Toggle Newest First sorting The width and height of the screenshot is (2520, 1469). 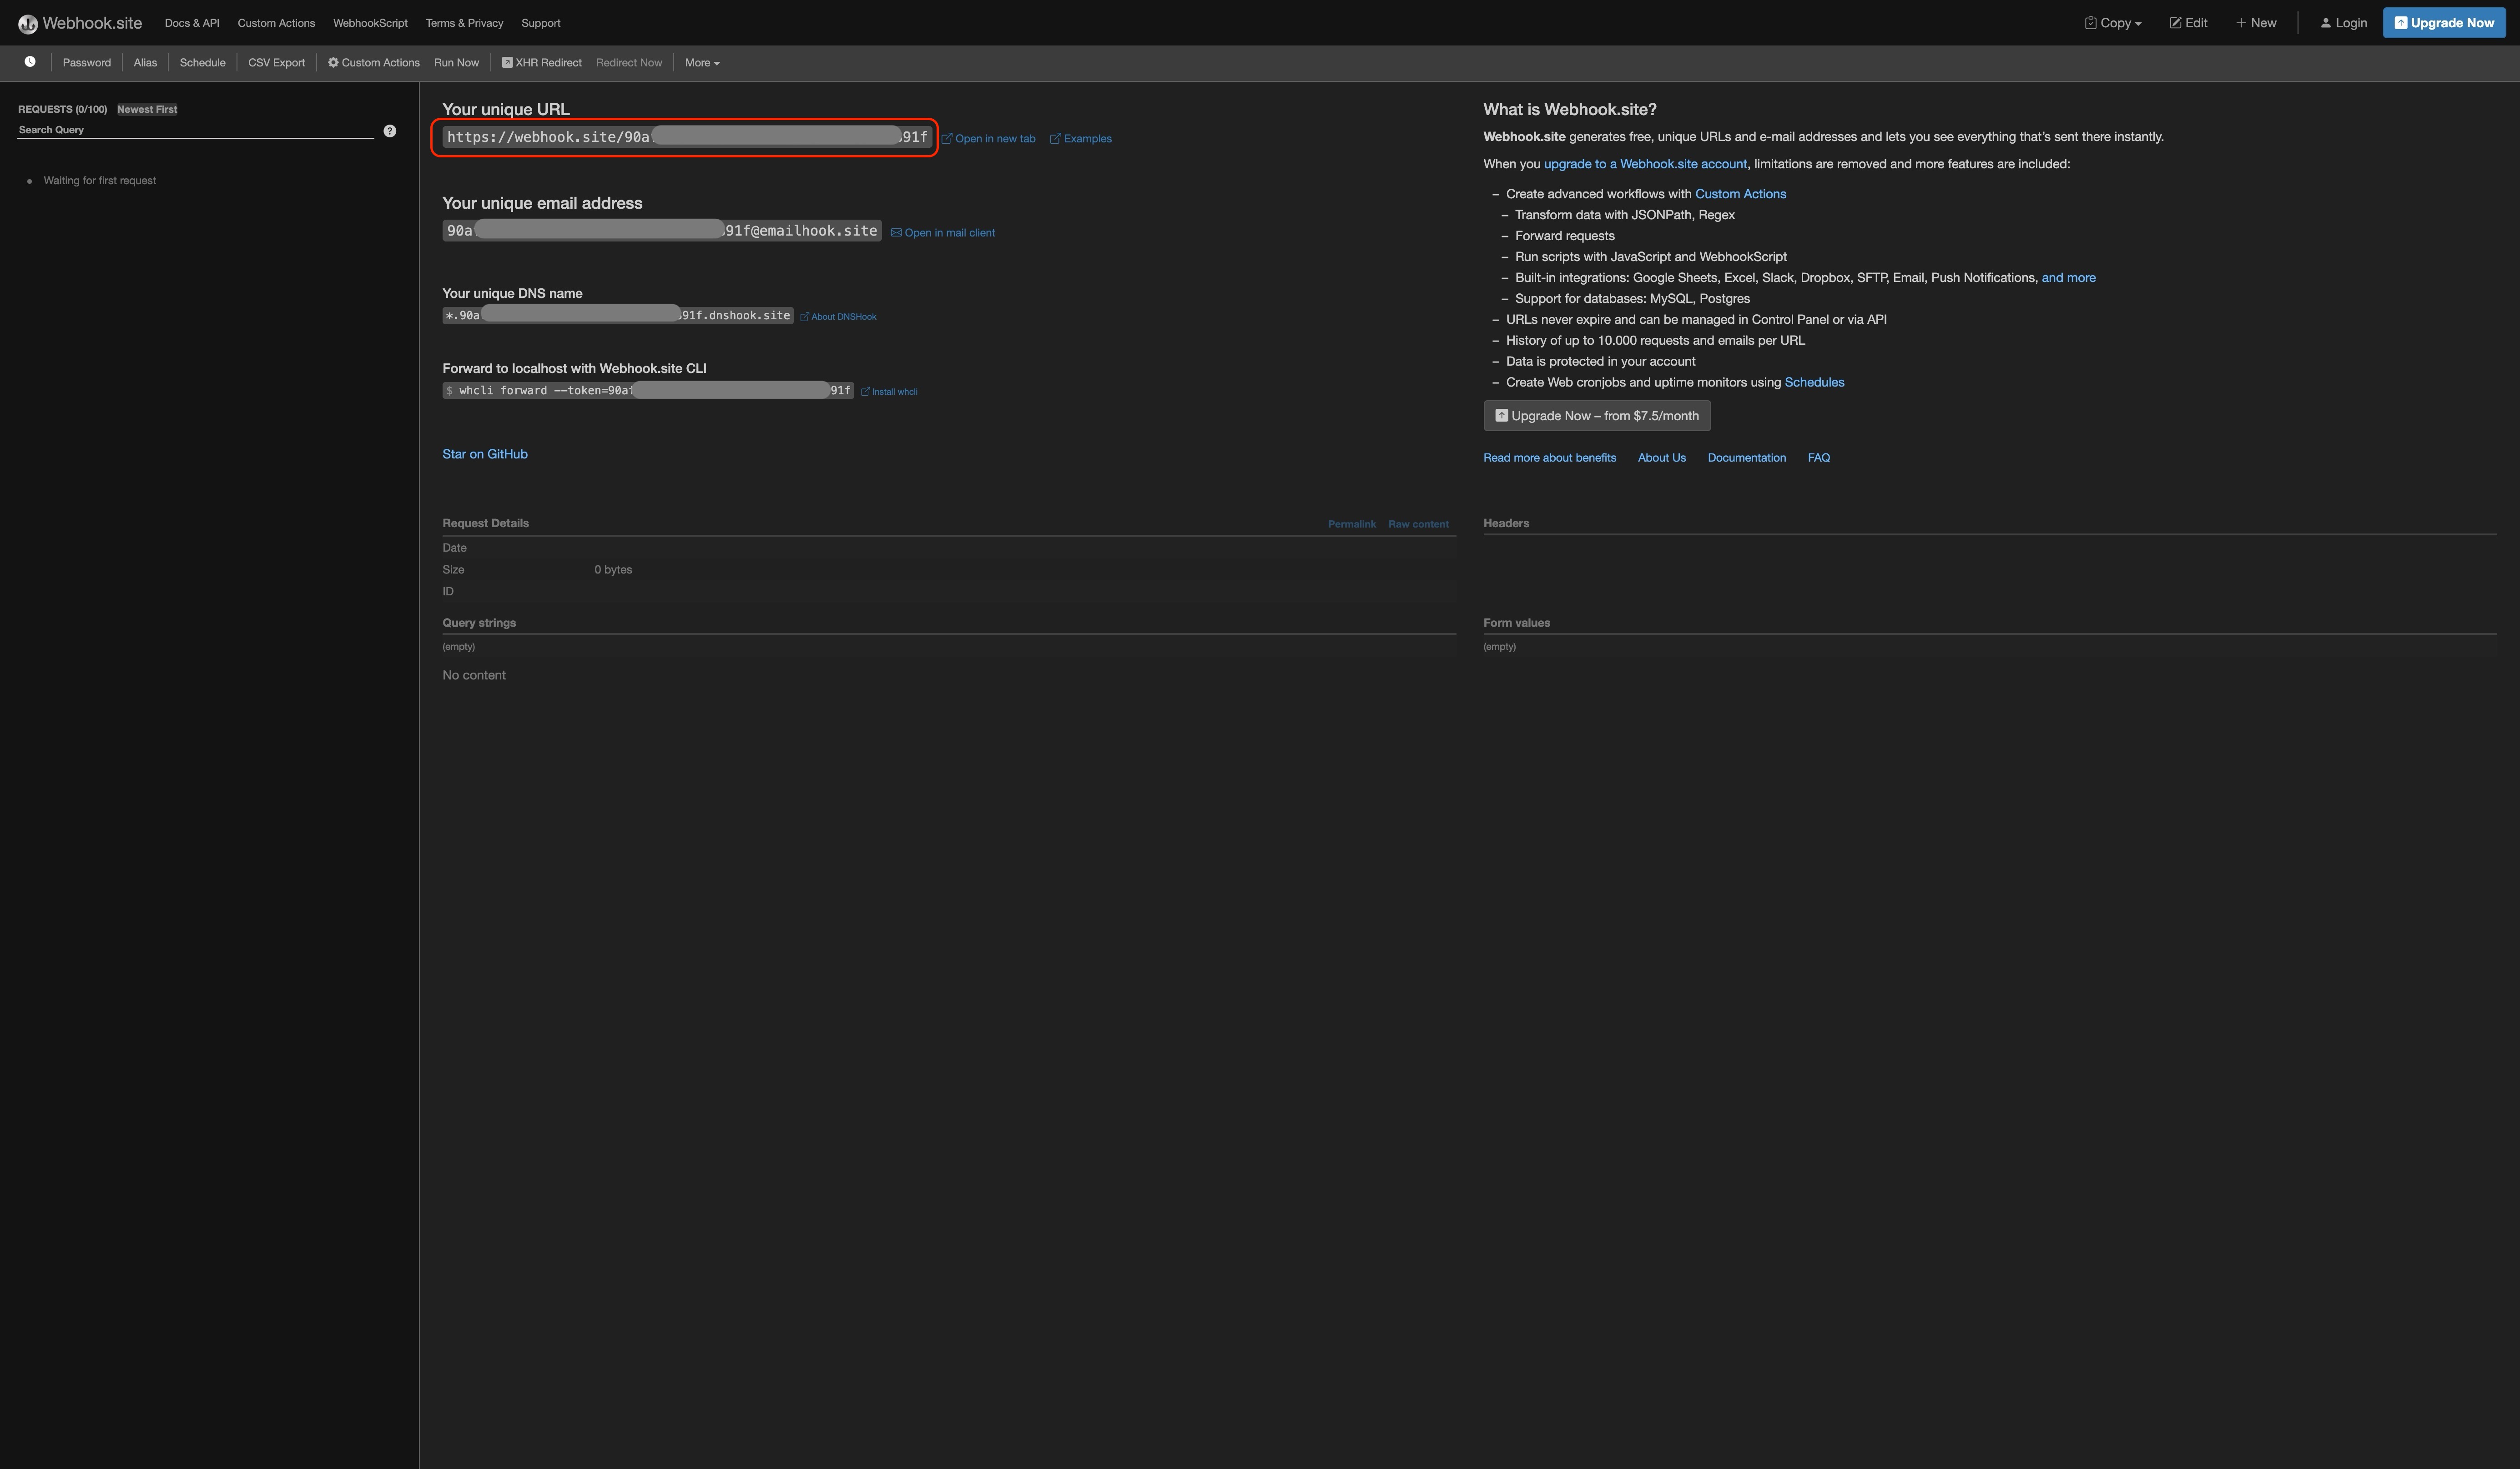(147, 109)
